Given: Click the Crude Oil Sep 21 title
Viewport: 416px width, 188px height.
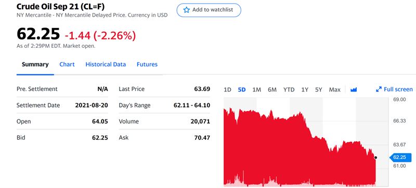Looking at the screenshot, I should [60, 6].
